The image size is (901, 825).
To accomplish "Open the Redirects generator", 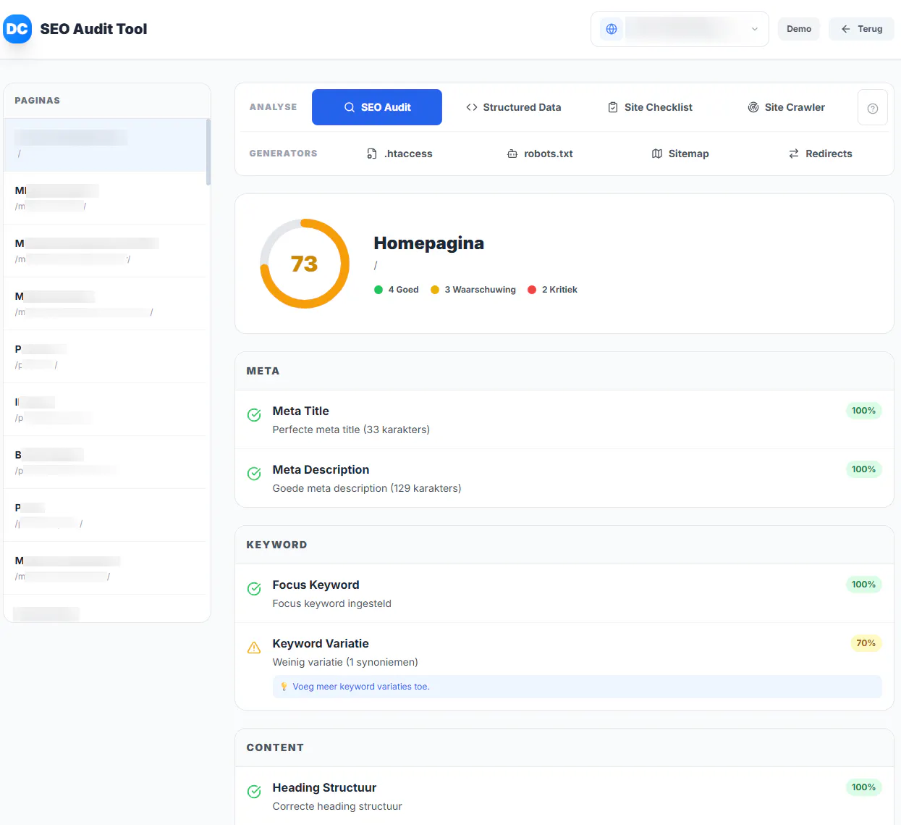I will tap(821, 154).
